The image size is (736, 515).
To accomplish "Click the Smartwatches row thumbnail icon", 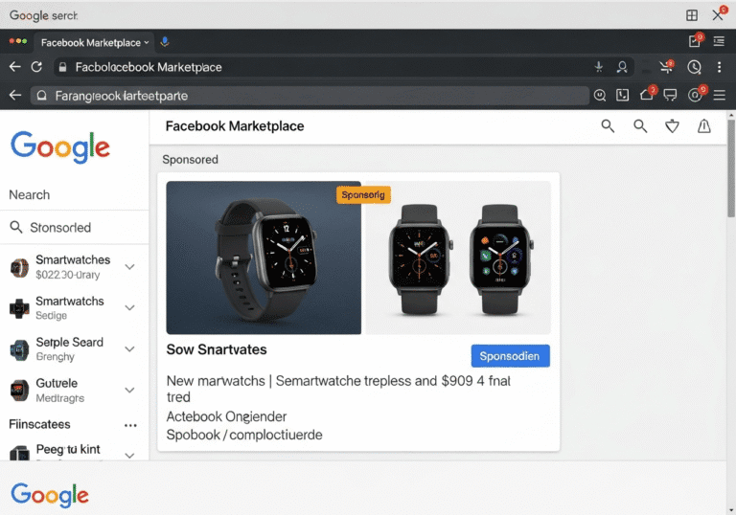I will click(x=19, y=267).
